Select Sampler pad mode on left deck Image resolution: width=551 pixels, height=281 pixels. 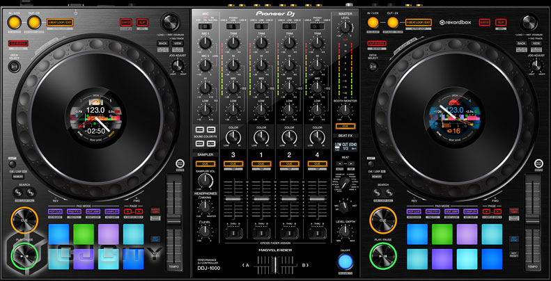[x=112, y=211]
